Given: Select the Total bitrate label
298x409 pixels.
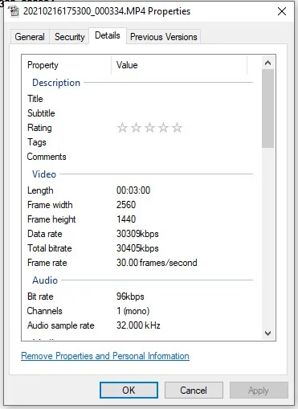Looking at the screenshot, I should (x=50, y=248).
